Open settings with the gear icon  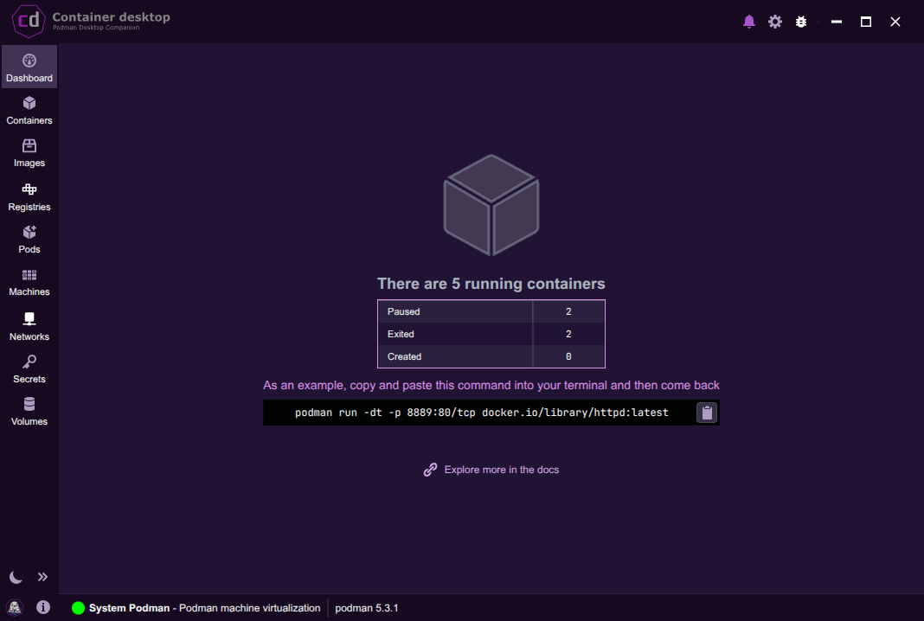click(x=775, y=22)
